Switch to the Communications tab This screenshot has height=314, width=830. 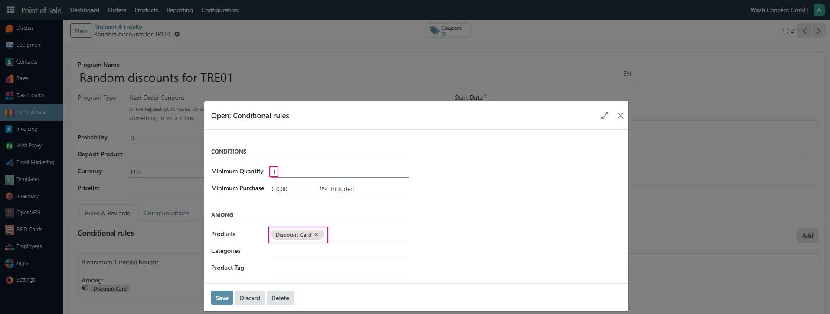point(167,213)
